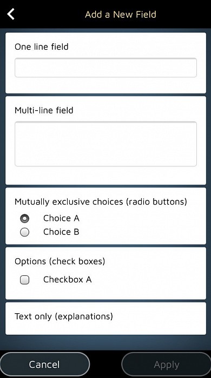Click the 'Checkbox A' text label
This screenshot has height=378, width=211.
(x=68, y=280)
